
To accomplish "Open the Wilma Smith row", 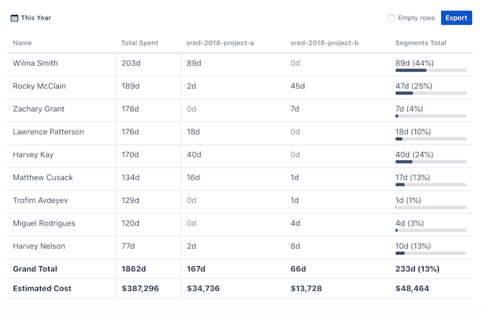I will (x=35, y=63).
